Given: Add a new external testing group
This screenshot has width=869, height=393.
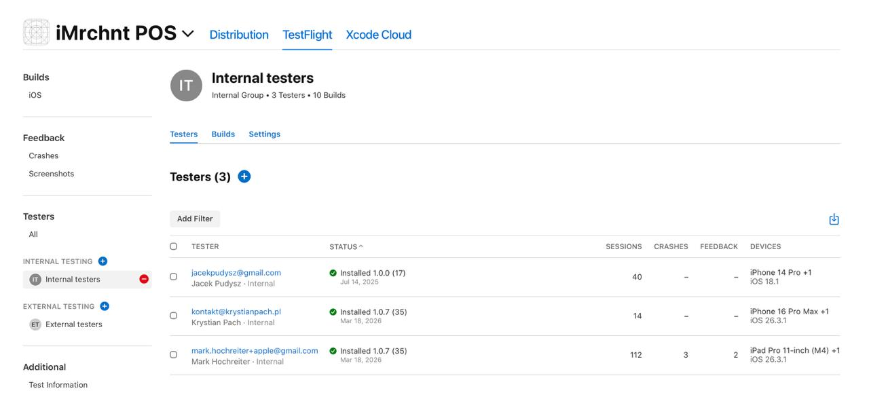Looking at the screenshot, I should click(105, 306).
